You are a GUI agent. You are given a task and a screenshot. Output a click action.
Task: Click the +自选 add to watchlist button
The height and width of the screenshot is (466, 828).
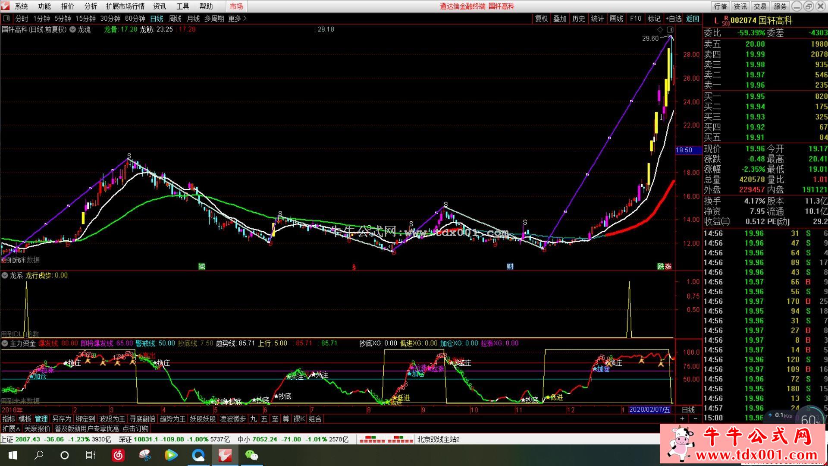tap(673, 19)
